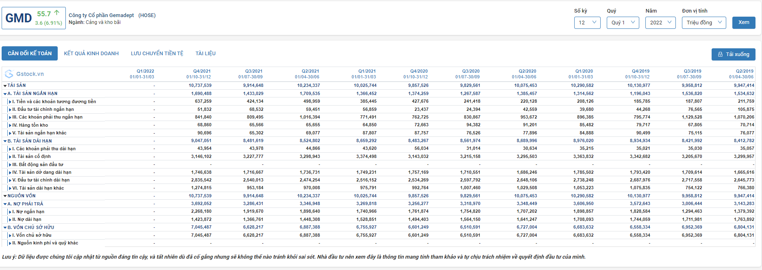Viewport: 762px width, 270px height.
Task: Open the Năm year dropdown
Action: (660, 23)
